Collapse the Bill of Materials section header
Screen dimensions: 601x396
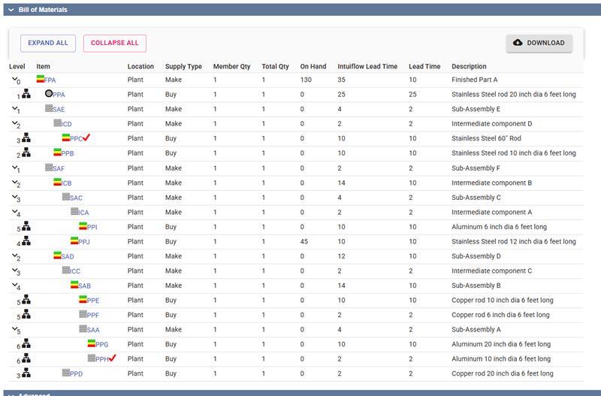point(11,10)
